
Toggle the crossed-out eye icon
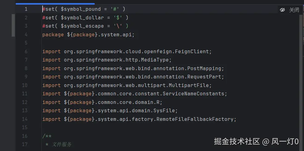coord(282,10)
